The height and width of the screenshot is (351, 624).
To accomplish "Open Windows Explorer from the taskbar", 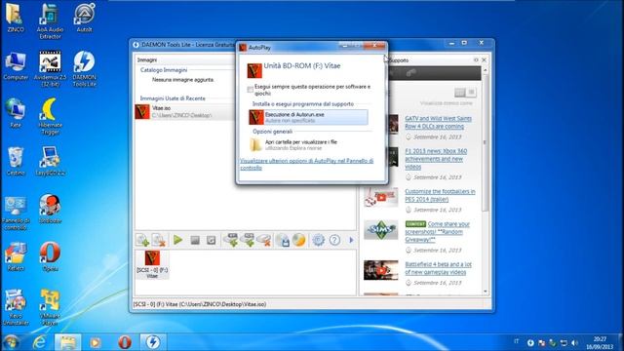I will [67, 342].
